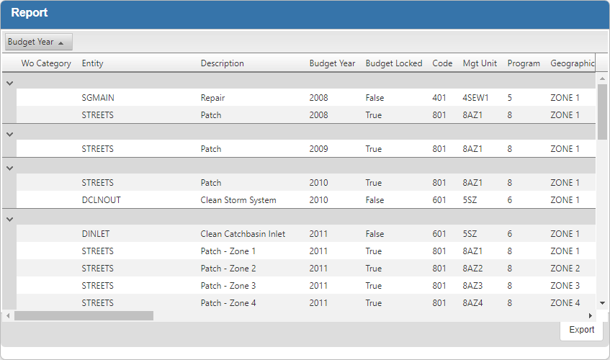Image resolution: width=610 pixels, height=360 pixels.
Task: Click the ZONE 3 geographic cell
Action: click(x=565, y=286)
